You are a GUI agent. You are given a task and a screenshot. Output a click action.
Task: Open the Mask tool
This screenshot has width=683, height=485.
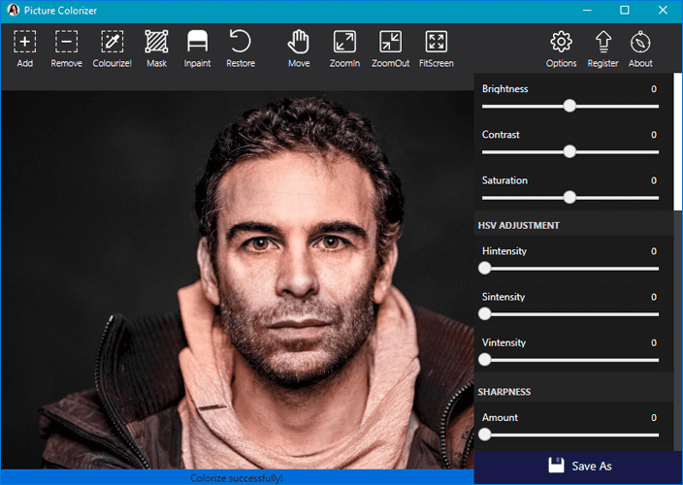[156, 48]
